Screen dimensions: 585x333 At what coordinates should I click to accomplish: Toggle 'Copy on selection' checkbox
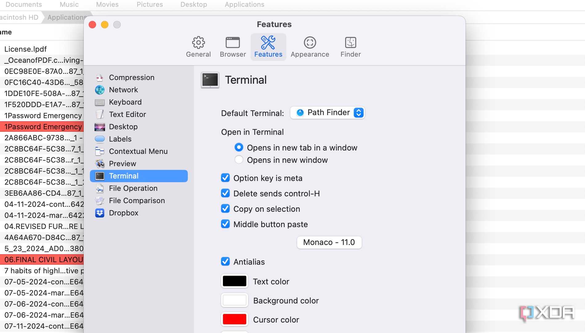225,209
